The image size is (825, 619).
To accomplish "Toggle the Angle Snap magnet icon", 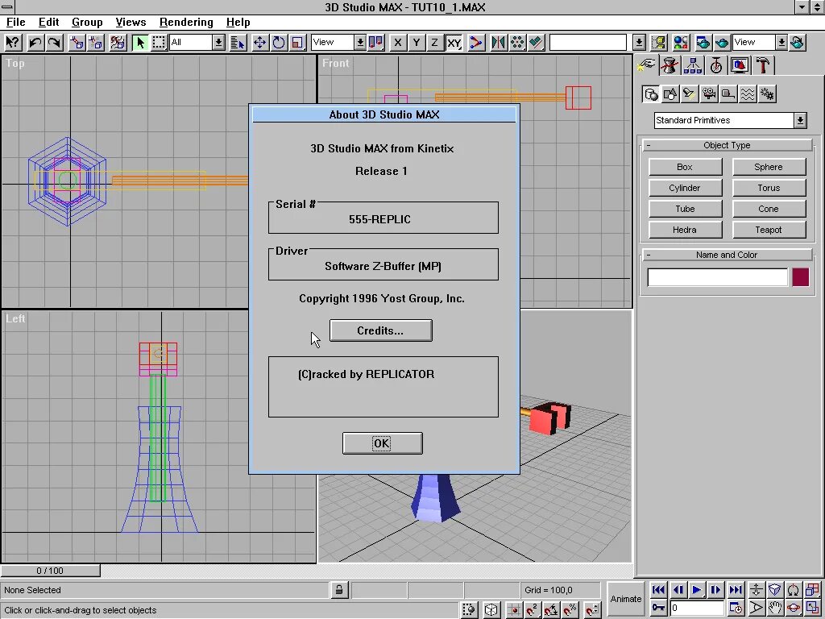I will [551, 610].
